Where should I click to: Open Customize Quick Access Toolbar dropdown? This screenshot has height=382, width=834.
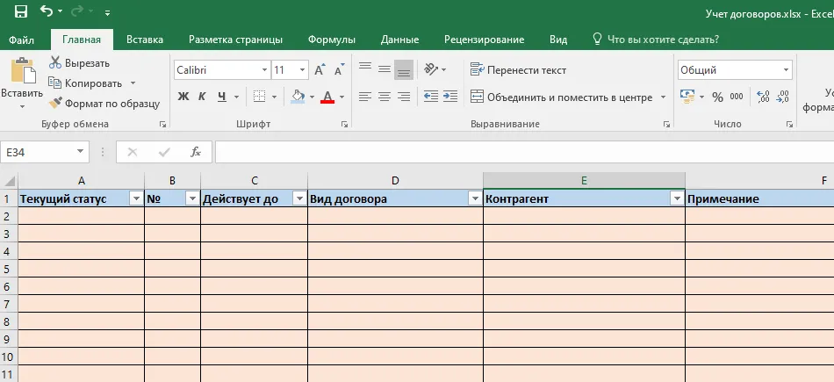click(107, 12)
